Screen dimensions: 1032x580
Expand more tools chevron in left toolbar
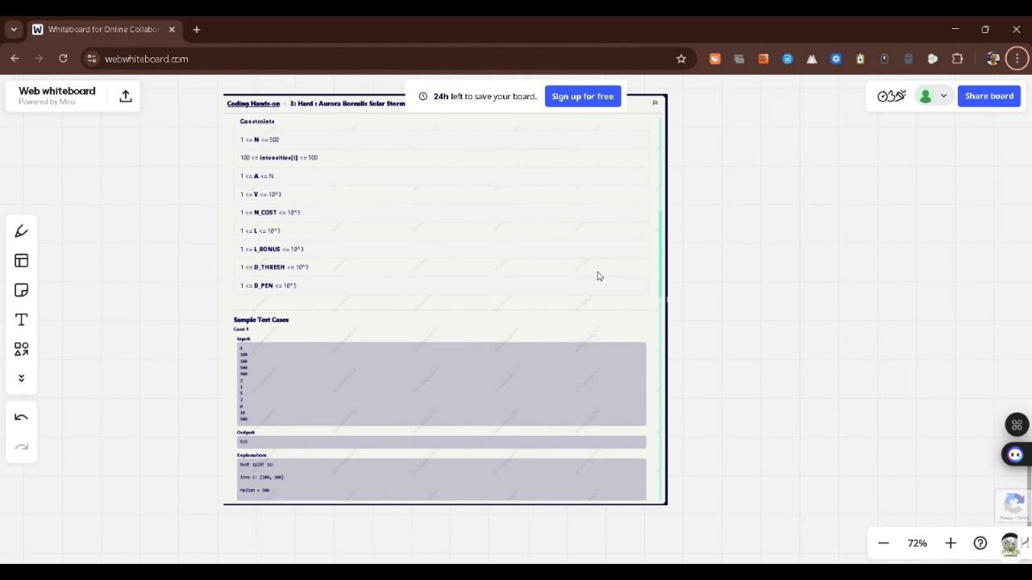[22, 379]
